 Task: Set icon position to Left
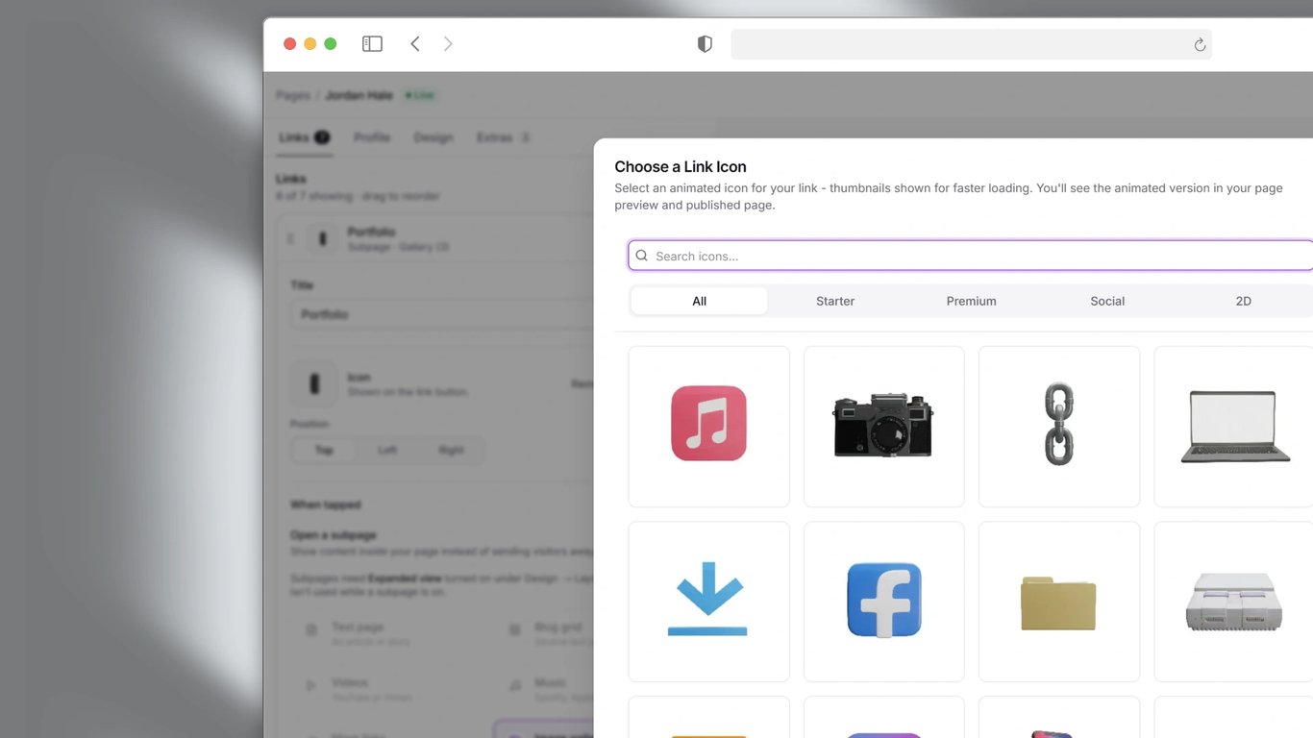[387, 450]
